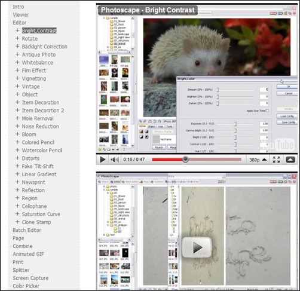Open the Screen Capture section
Screen dimensions: 300x291
(30, 278)
